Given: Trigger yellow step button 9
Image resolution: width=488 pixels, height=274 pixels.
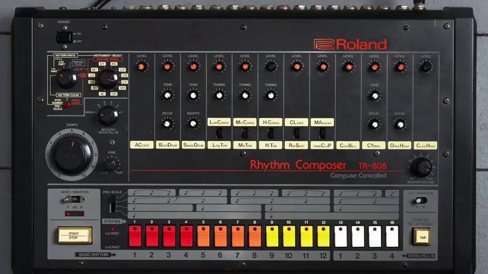Looking at the screenshot, I should (272, 236).
